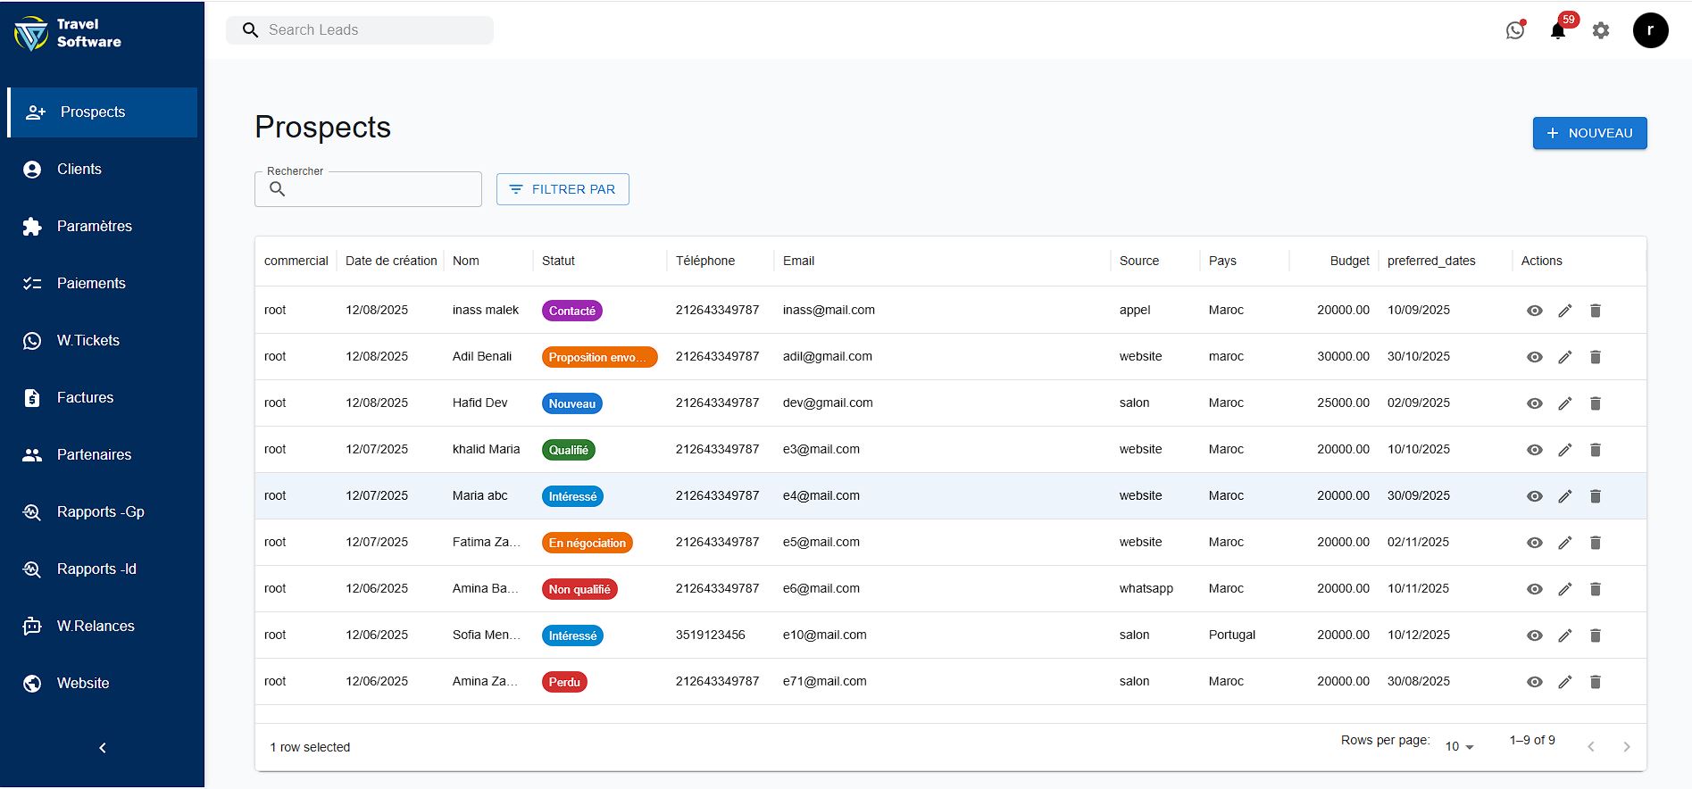
Task: Expand the rows per page dropdown
Action: pos(1460,746)
